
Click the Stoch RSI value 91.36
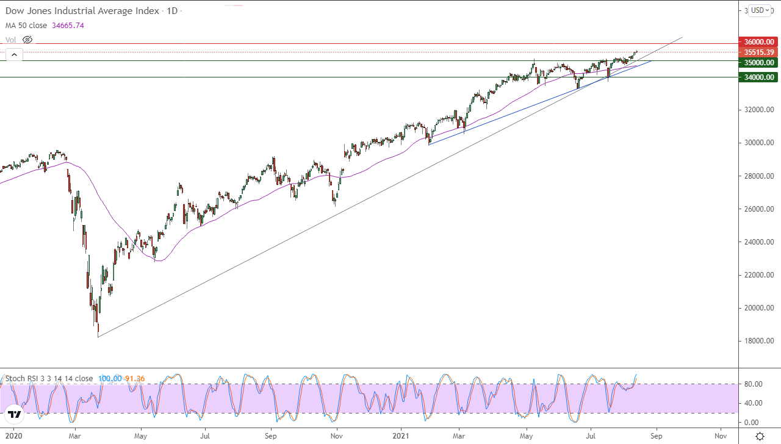point(135,378)
